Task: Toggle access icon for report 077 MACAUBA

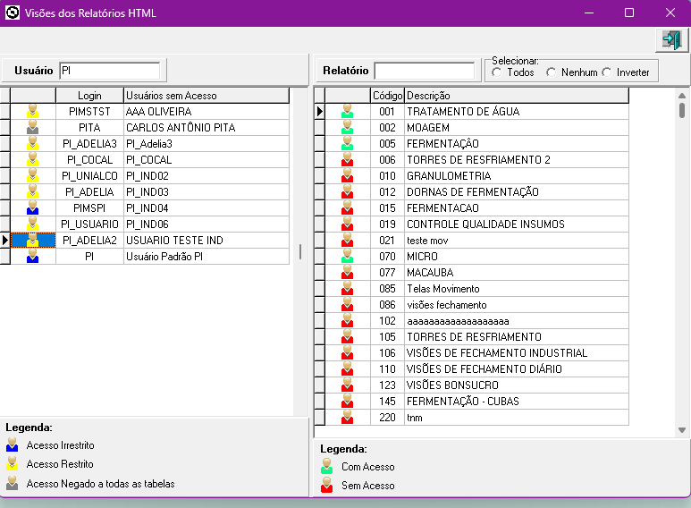Action: (347, 273)
